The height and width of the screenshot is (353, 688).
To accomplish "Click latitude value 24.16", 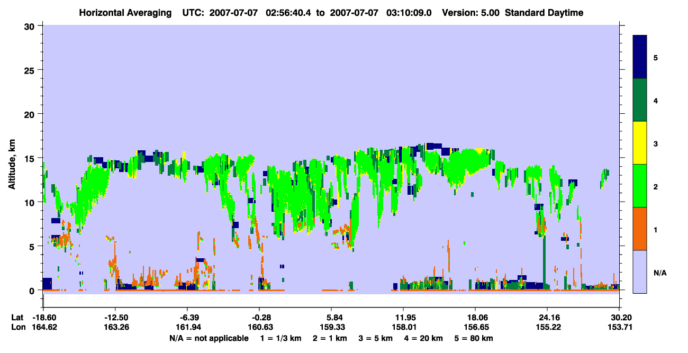I will (x=547, y=318).
